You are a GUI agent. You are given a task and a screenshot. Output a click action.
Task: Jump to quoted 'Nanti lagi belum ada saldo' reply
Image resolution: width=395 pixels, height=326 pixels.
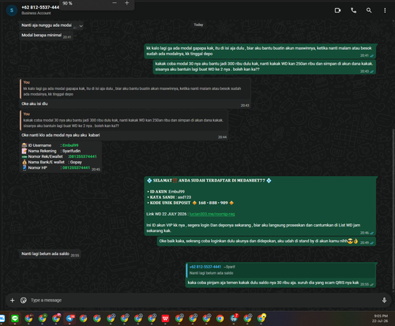pos(280,270)
